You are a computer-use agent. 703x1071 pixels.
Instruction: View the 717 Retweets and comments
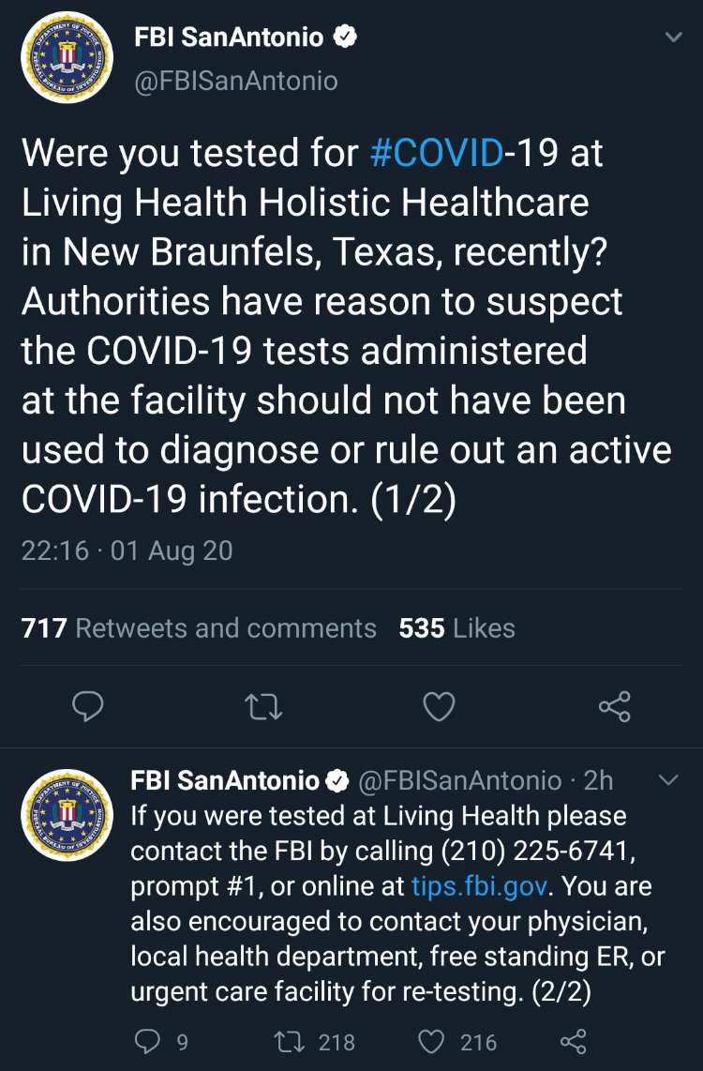tap(199, 627)
